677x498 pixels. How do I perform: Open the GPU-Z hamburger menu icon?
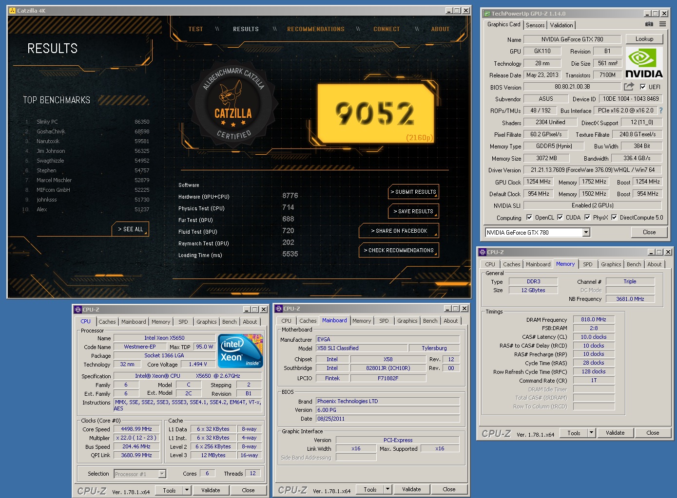(662, 24)
